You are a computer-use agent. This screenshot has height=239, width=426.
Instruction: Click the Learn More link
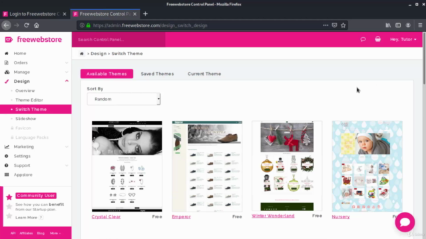click(27, 218)
